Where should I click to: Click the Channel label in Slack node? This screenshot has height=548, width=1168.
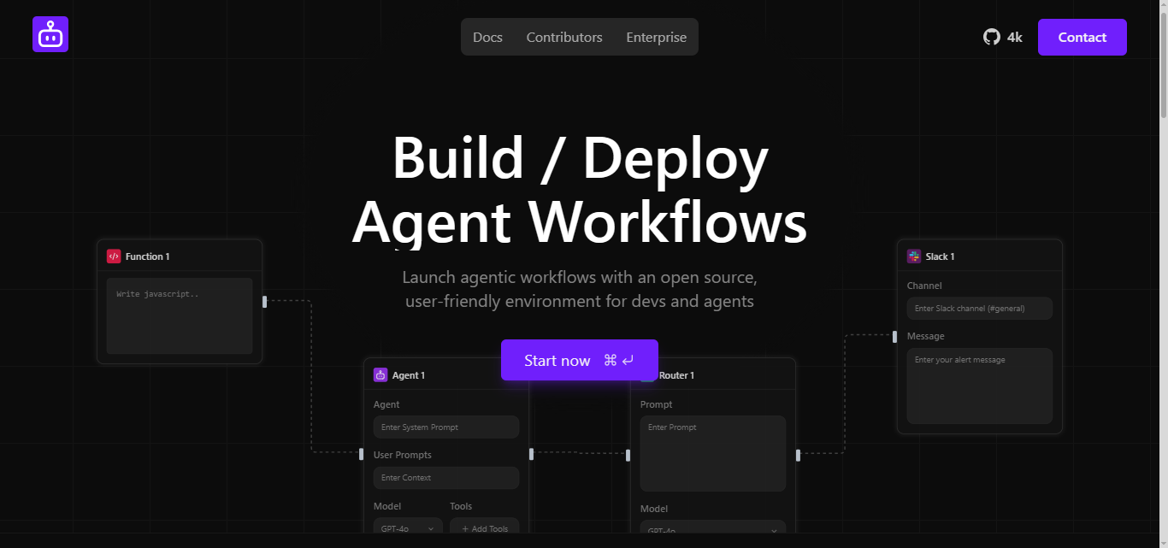(924, 286)
